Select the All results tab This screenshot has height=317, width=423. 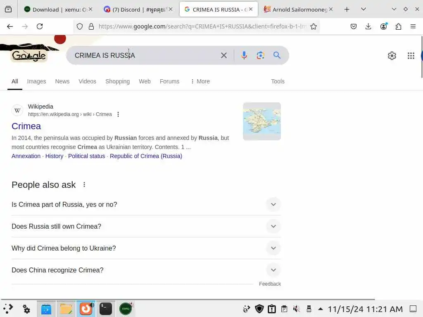coord(15,81)
